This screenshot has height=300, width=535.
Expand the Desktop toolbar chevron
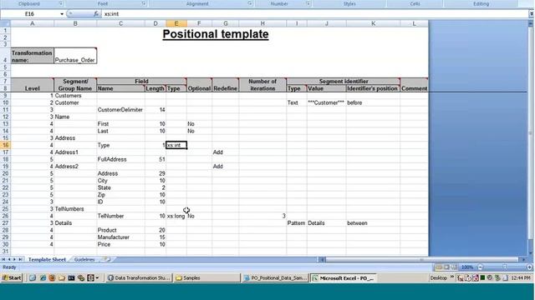click(x=452, y=277)
